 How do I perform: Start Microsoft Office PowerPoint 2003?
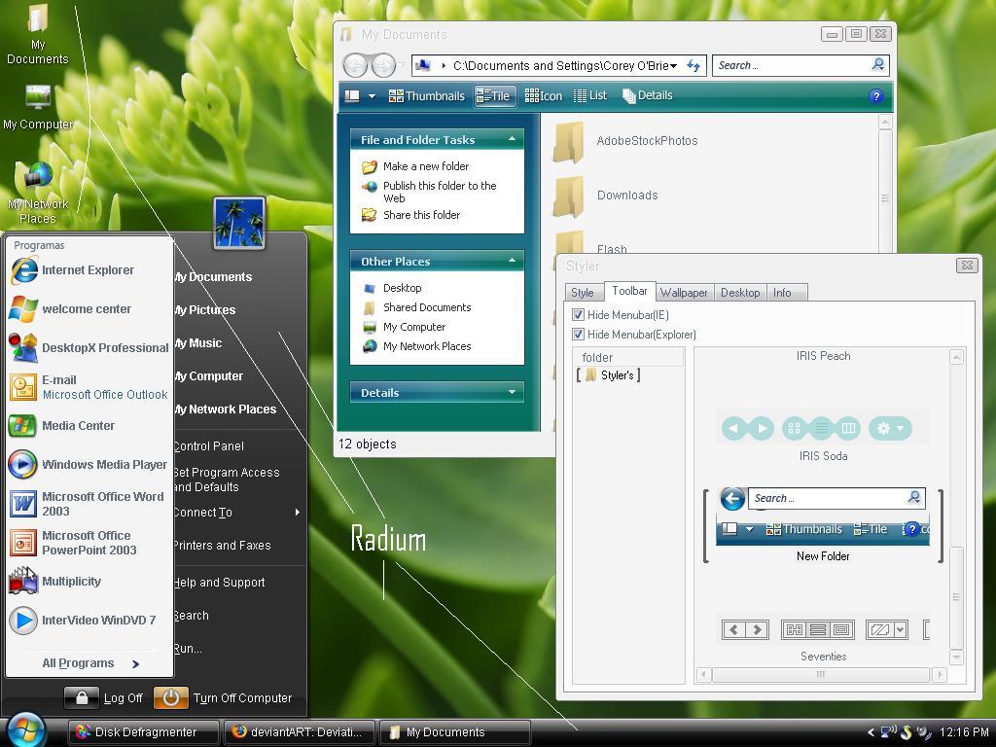89,543
